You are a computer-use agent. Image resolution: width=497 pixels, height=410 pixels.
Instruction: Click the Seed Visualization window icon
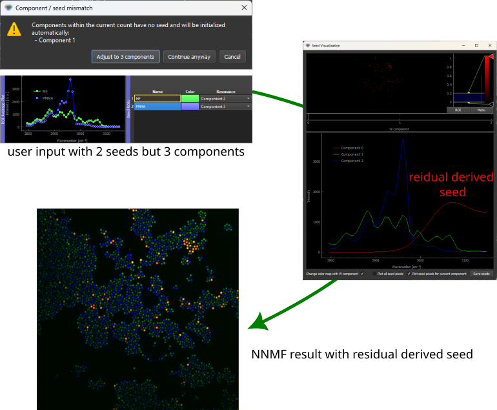pos(307,45)
